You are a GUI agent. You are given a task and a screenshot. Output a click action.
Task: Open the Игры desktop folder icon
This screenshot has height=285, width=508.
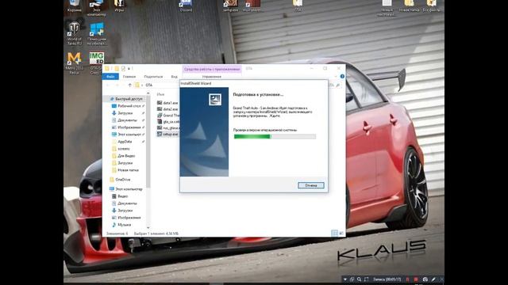click(119, 6)
